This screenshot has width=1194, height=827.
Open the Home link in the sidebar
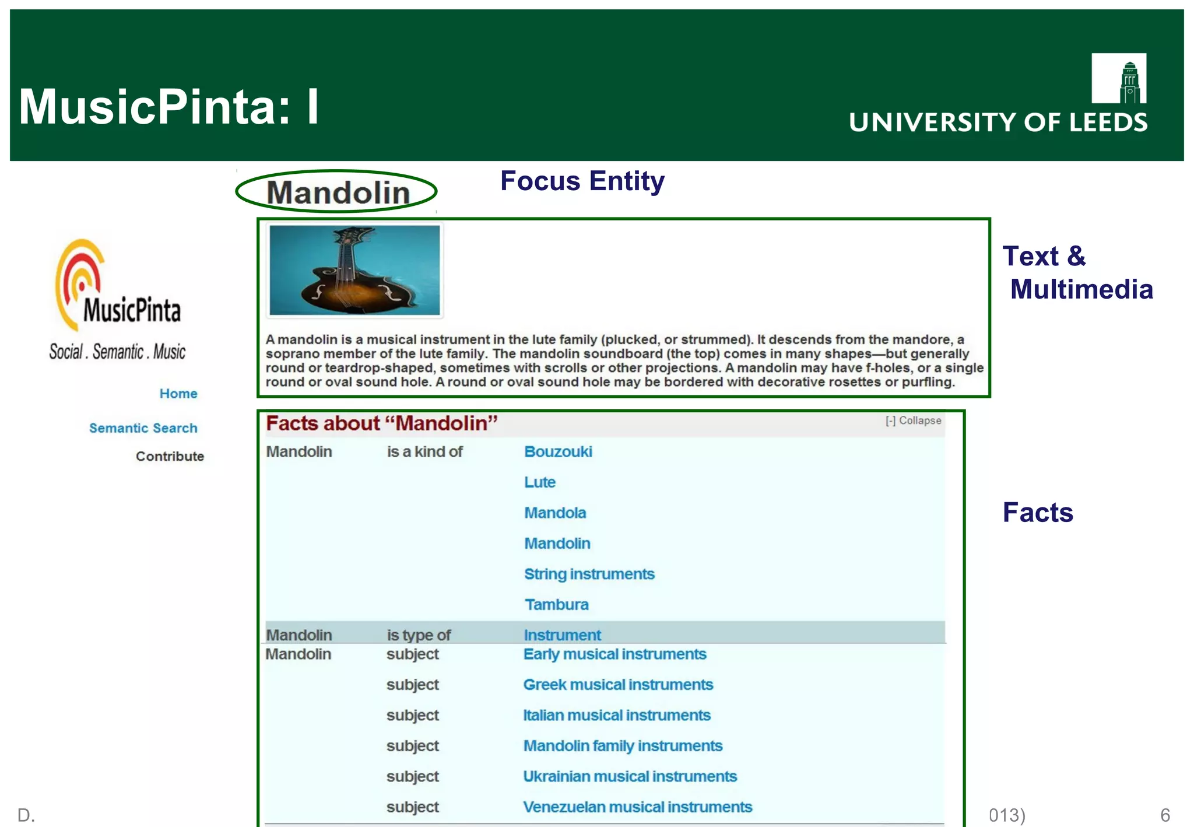(x=178, y=394)
